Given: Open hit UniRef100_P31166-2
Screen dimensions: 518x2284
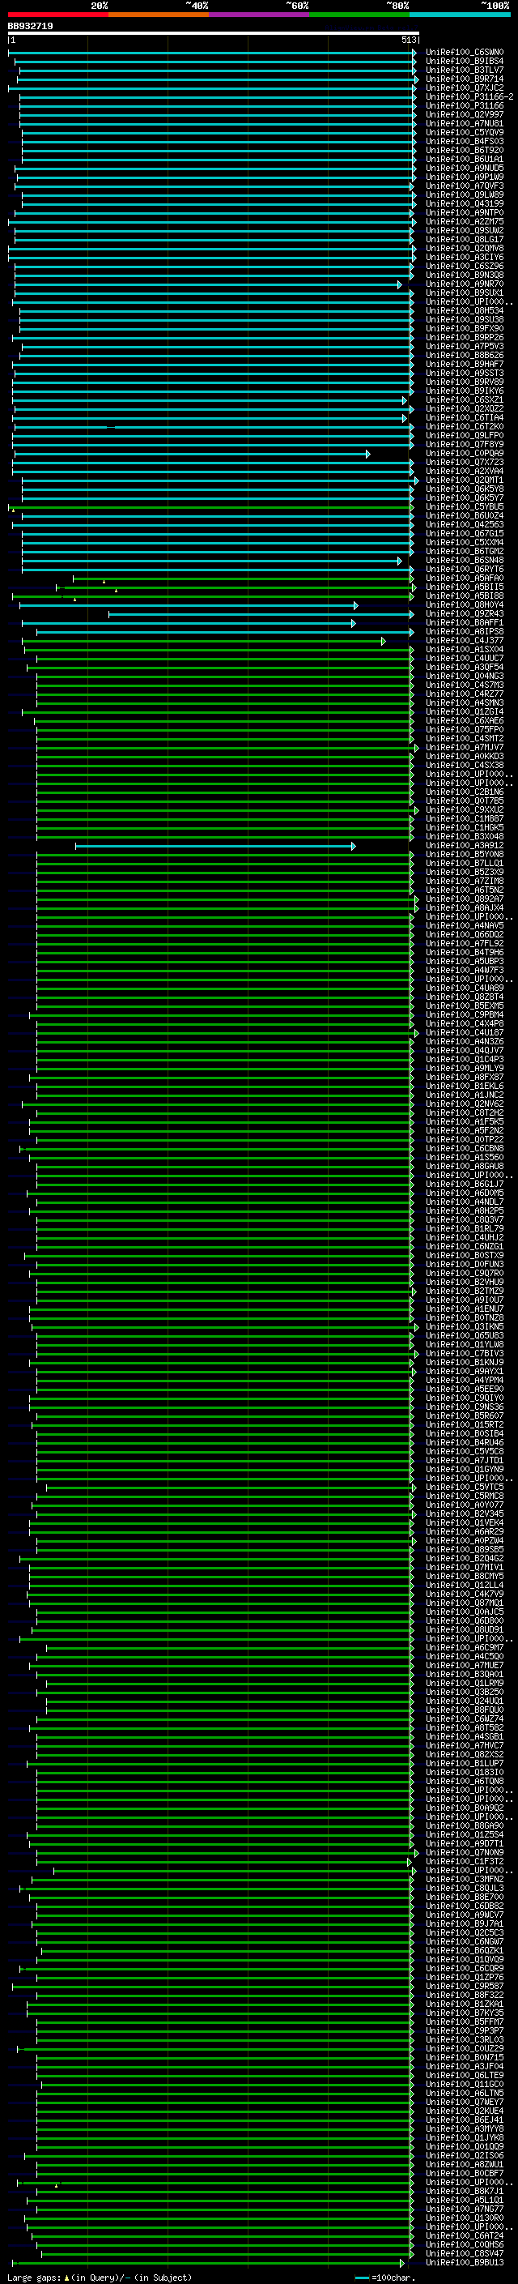Looking at the screenshot, I should click(x=469, y=96).
